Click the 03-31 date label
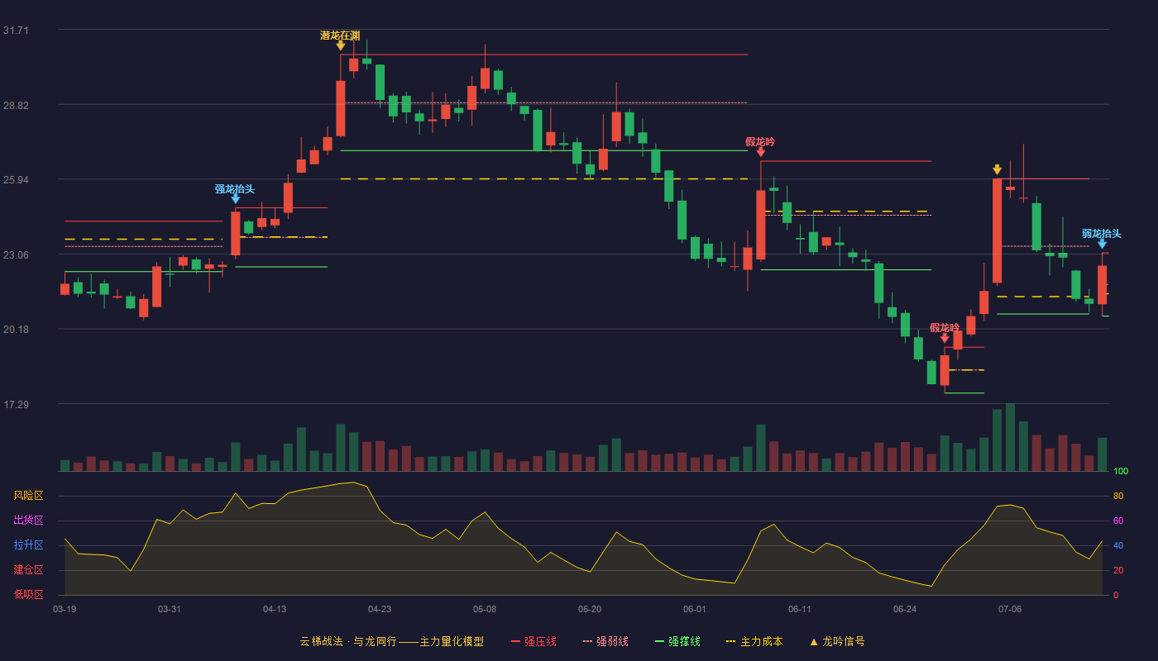Viewport: 1158px width, 661px height. point(170,609)
